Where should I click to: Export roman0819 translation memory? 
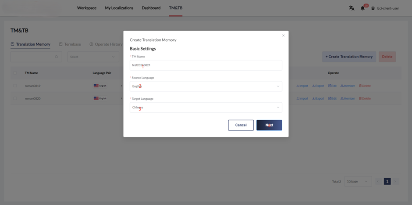pos(318,86)
